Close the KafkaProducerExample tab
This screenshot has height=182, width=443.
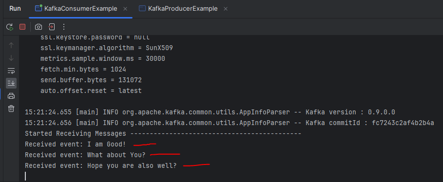click(x=226, y=9)
